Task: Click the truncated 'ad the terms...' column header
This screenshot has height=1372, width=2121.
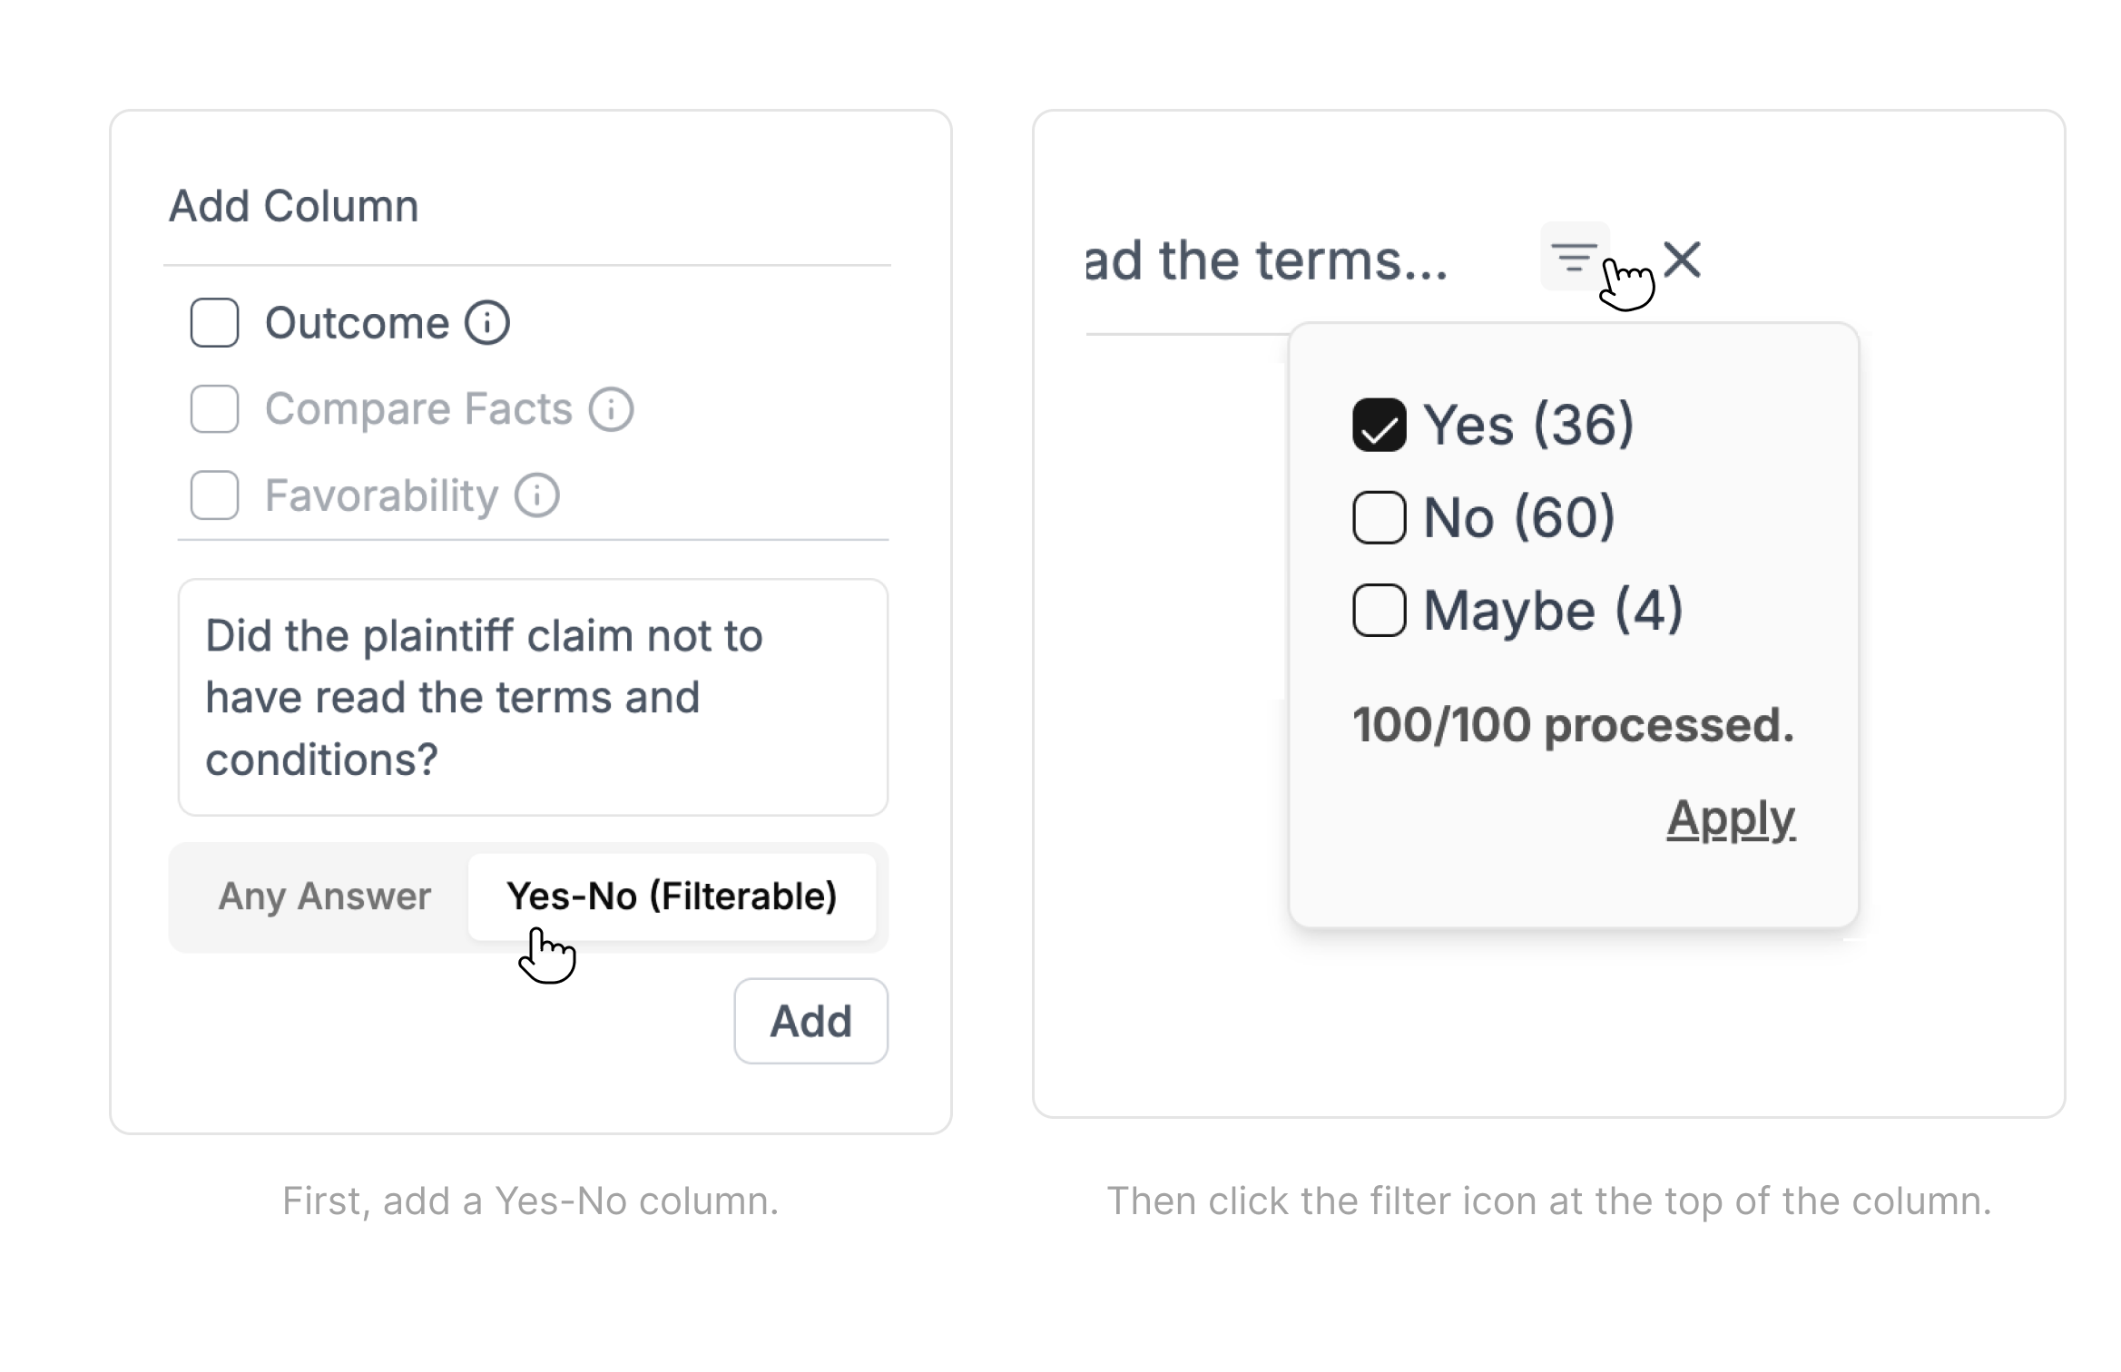Action: pos(1266,260)
